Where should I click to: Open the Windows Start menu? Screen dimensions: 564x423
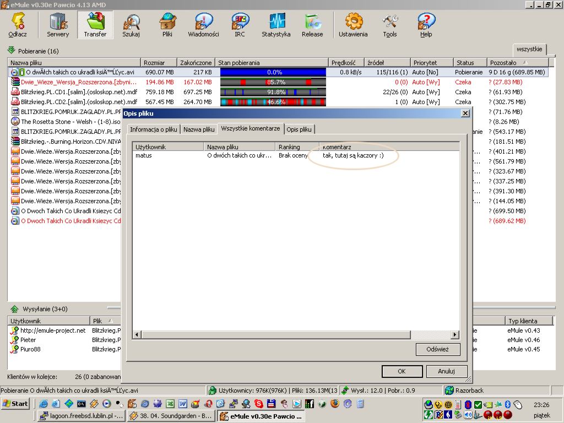(15, 404)
